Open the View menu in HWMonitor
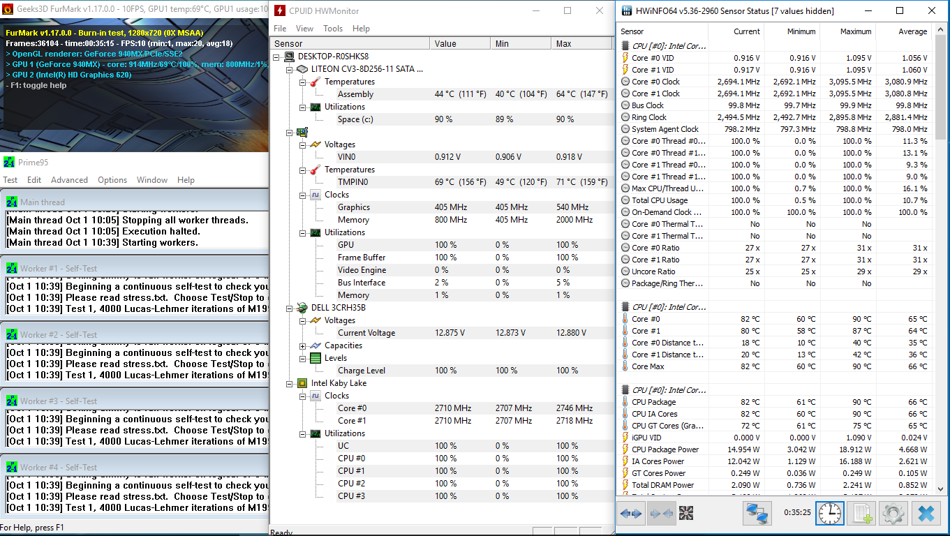This screenshot has width=950, height=536. point(304,29)
